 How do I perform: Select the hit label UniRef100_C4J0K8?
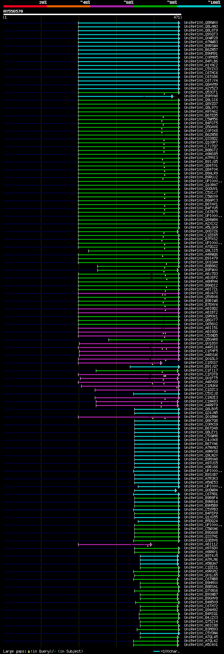[x=201, y=440]
